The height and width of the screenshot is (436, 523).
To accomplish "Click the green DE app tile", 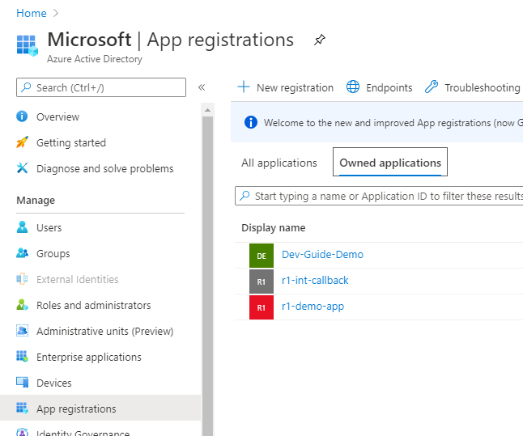I will point(261,256).
